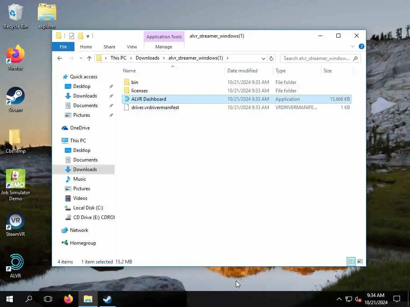This screenshot has height=307, width=410.
Task: Select the bin folder
Action: (x=237, y=82)
